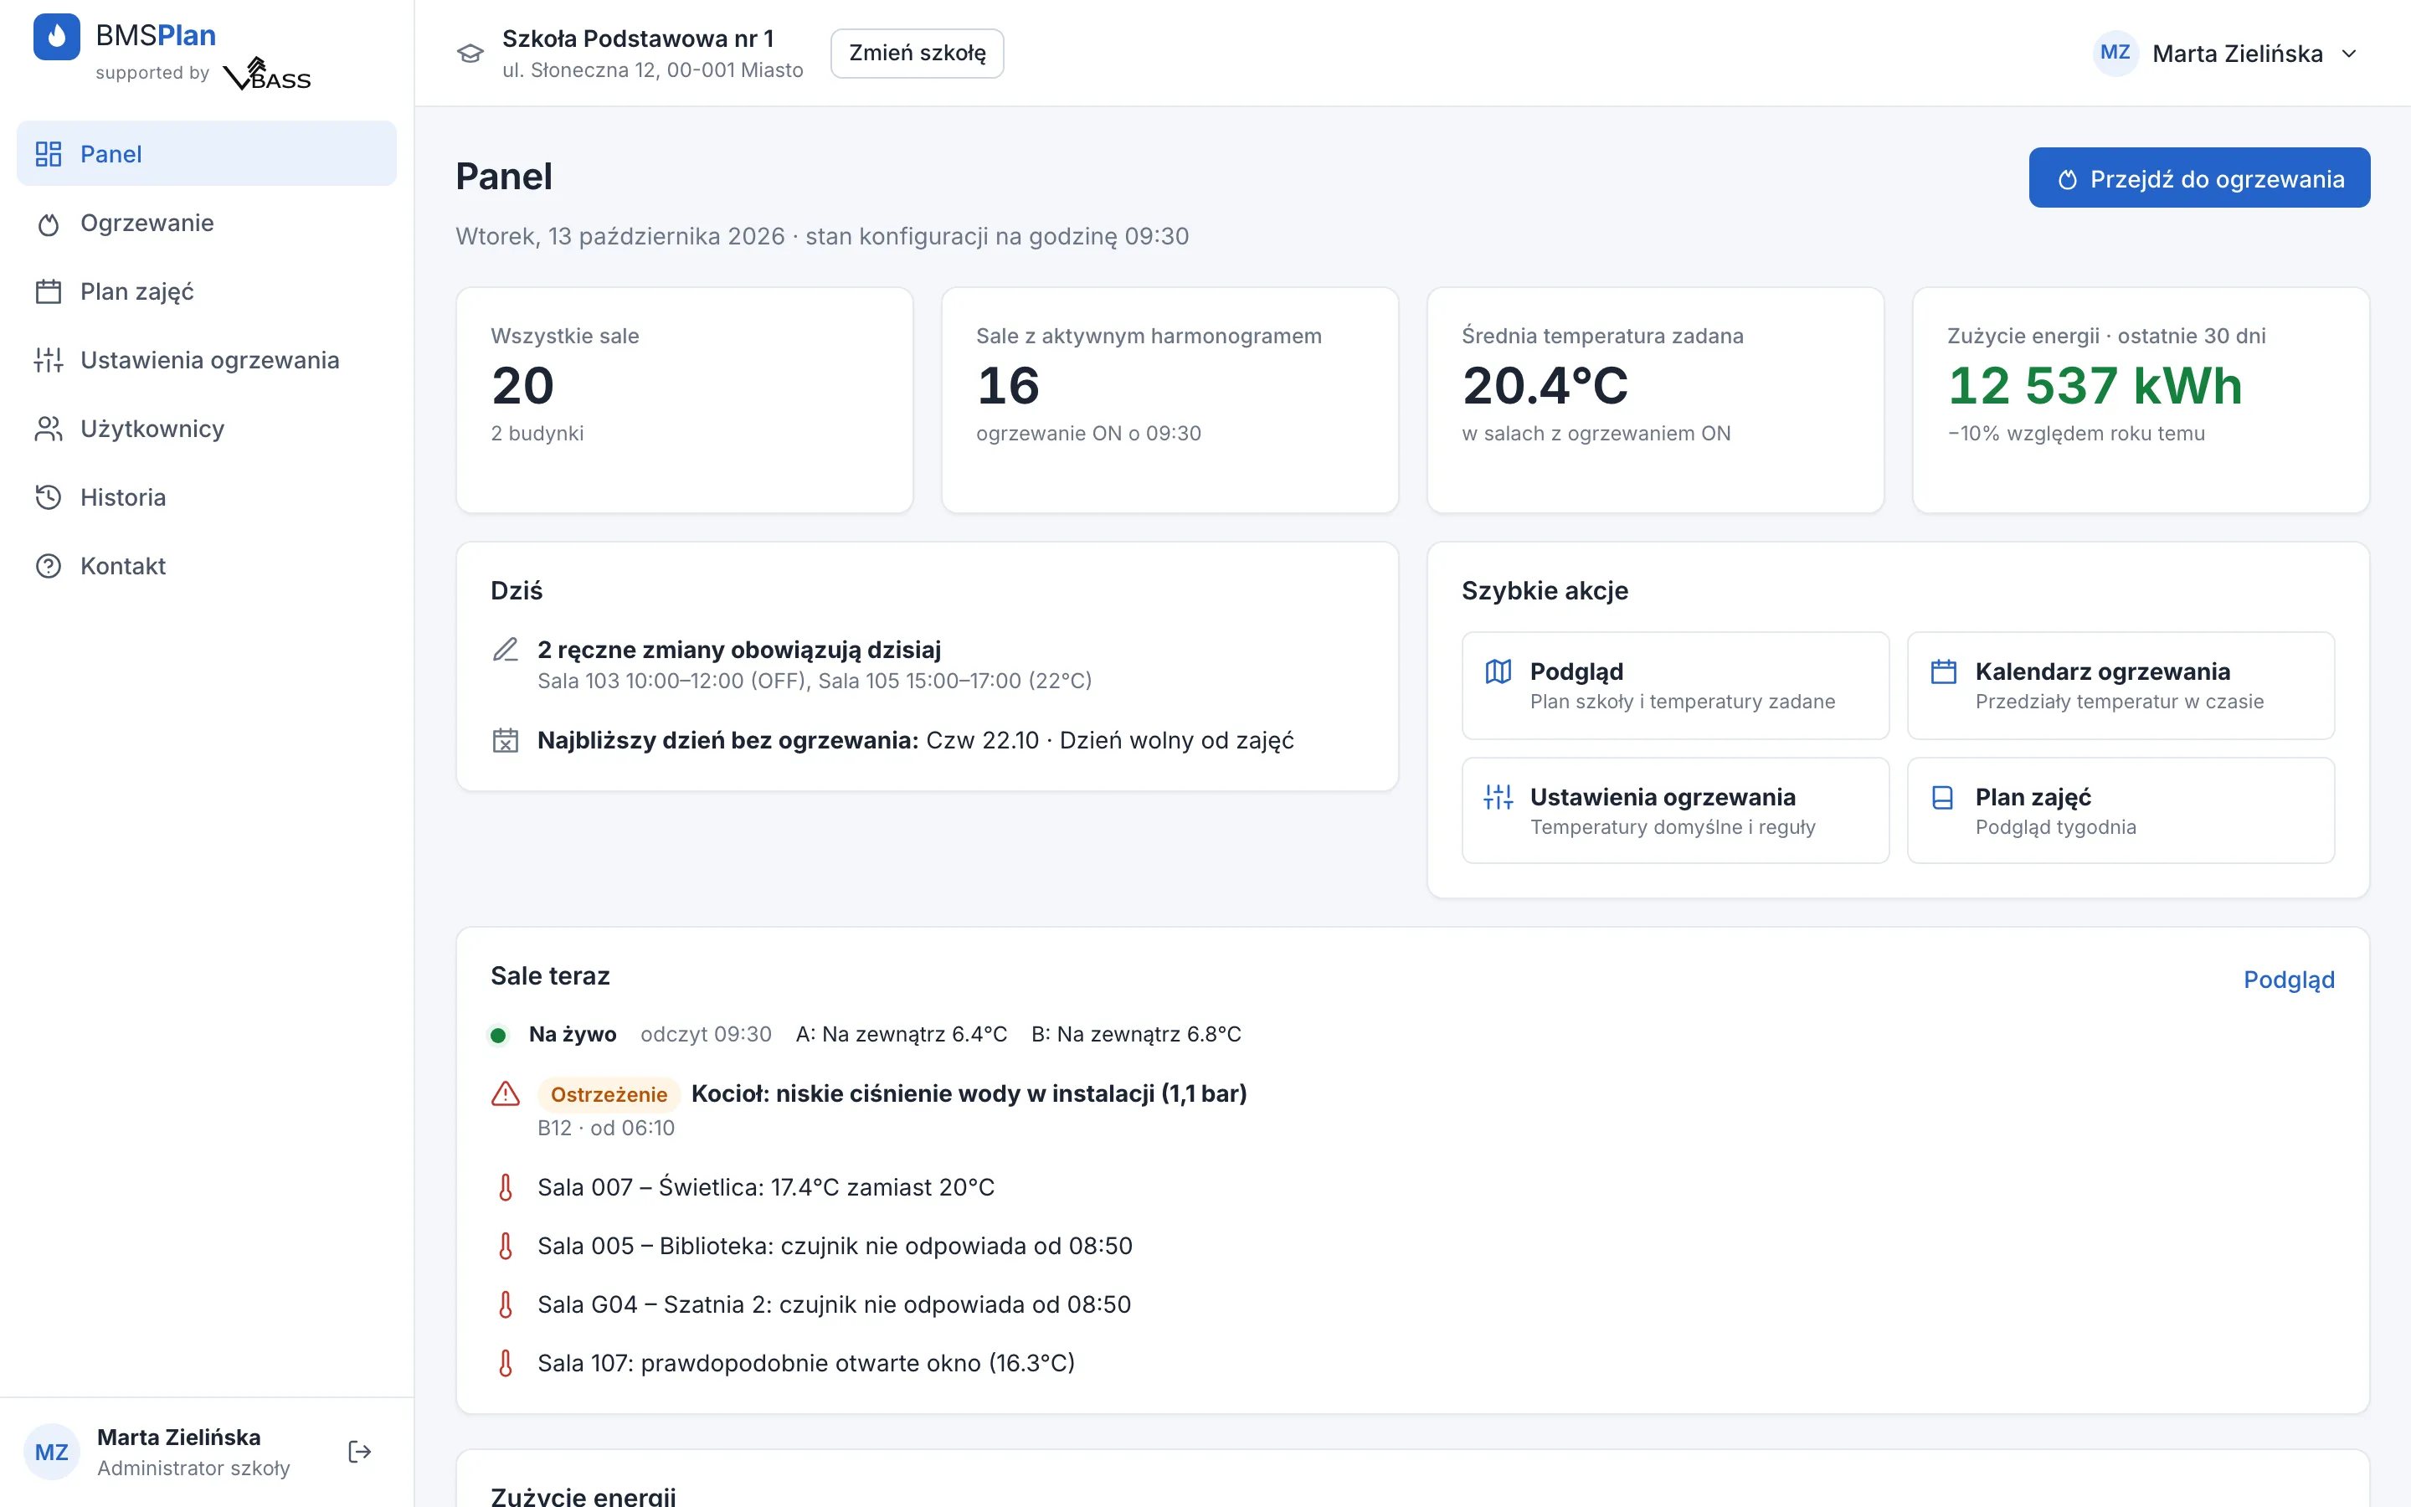This screenshot has width=2411, height=1507.
Task: Click the Ustawienia ogrzewania sliders icon in sidebar
Action: [49, 360]
